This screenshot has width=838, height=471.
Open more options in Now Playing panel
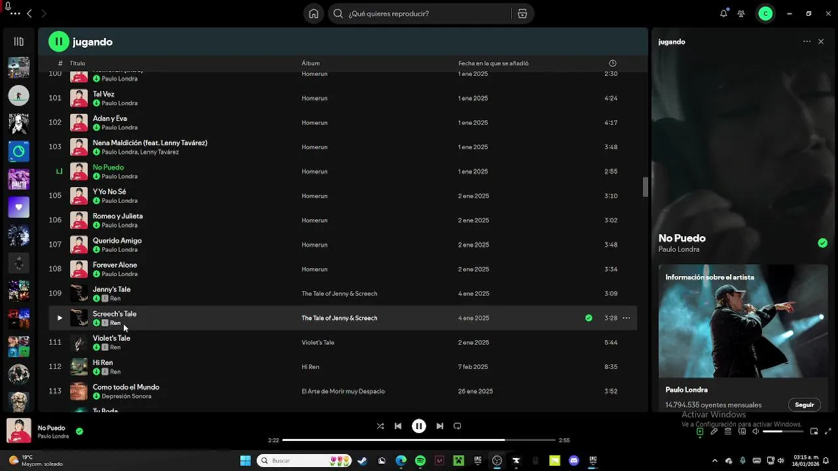pos(807,42)
